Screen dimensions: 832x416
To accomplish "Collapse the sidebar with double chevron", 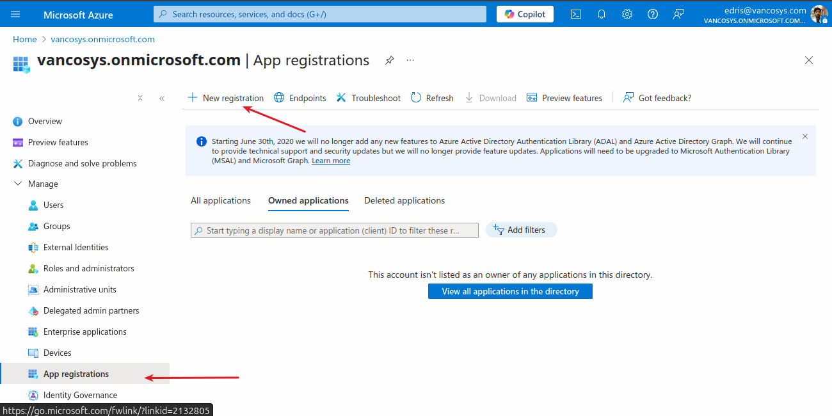I will (x=162, y=98).
